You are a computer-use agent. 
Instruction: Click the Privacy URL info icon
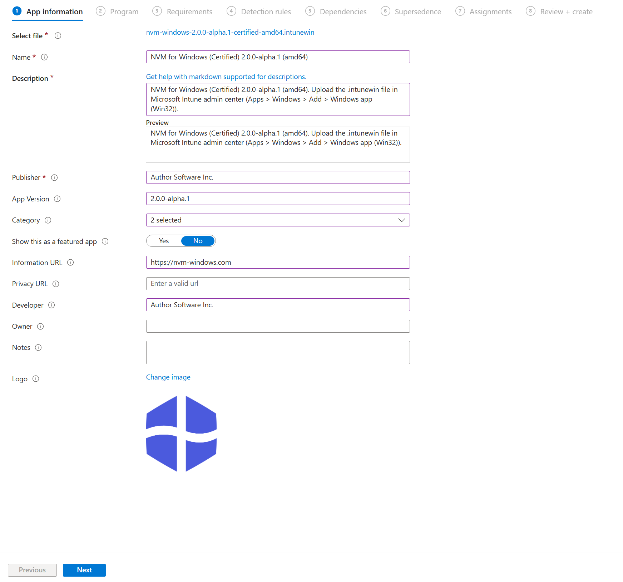point(56,284)
